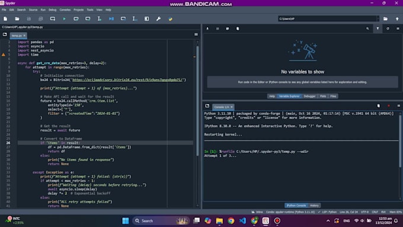Open Preferences using the wrench icon
The width and height of the screenshot is (403, 227).
pyautogui.click(x=159, y=19)
